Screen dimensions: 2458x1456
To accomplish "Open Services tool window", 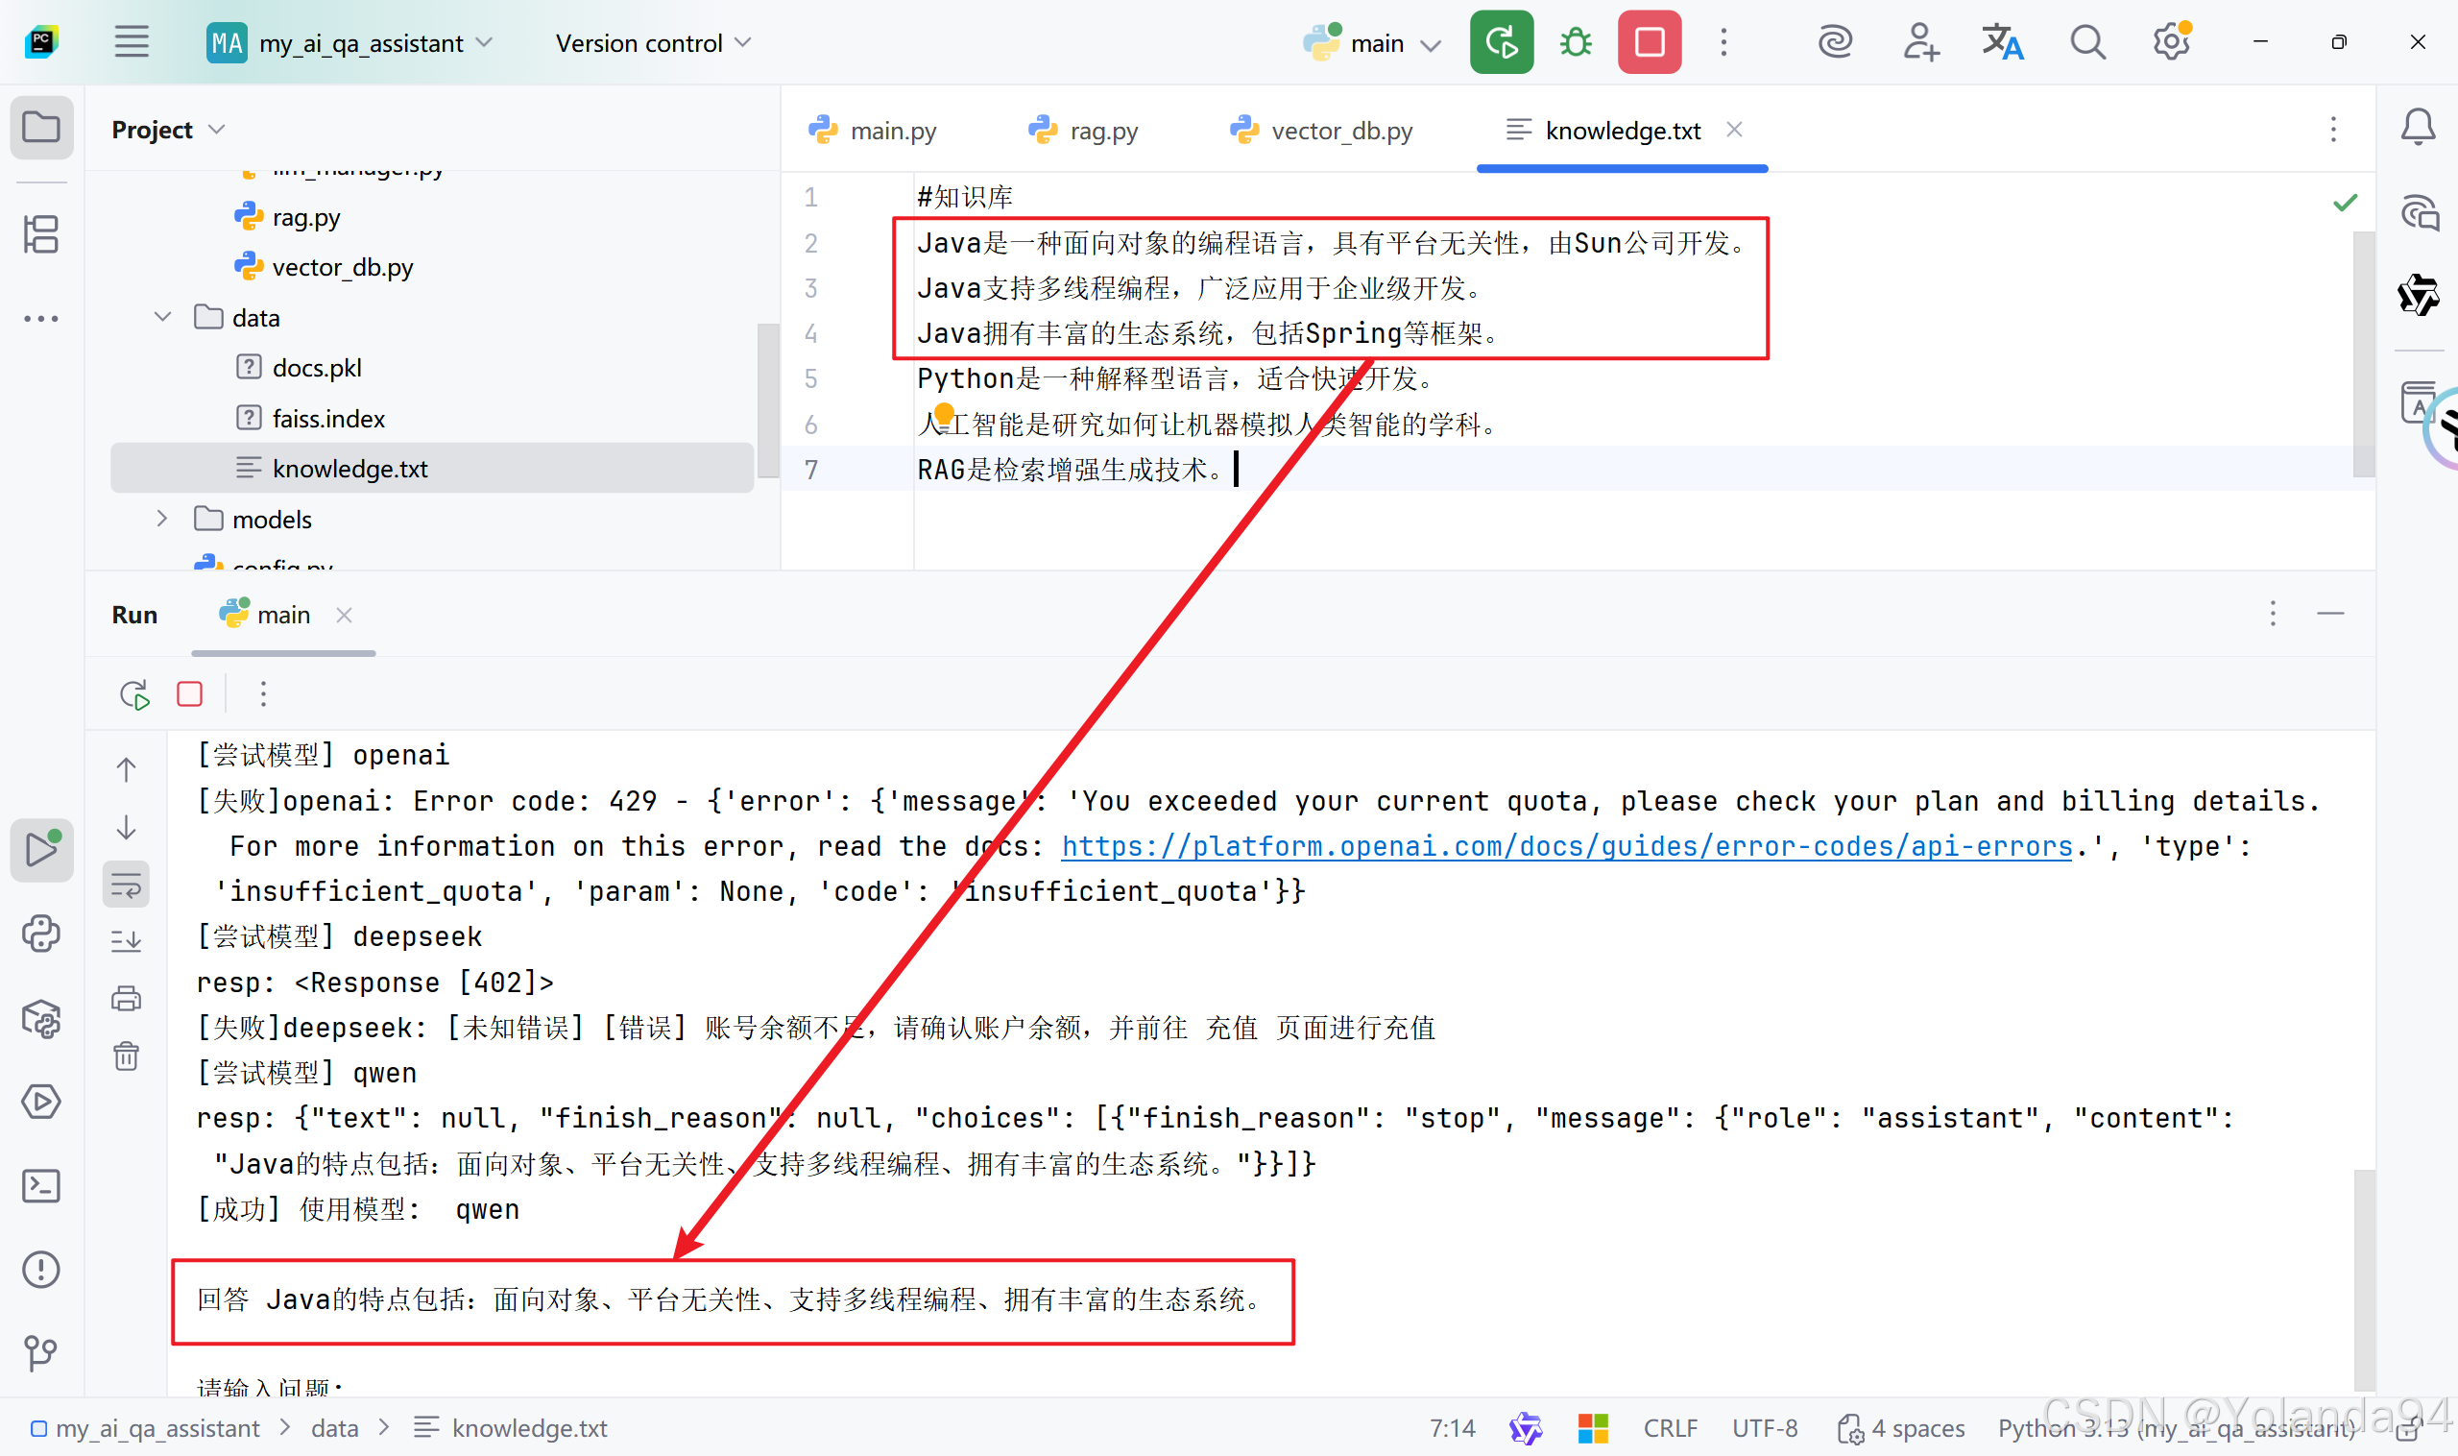I will [x=41, y=1102].
